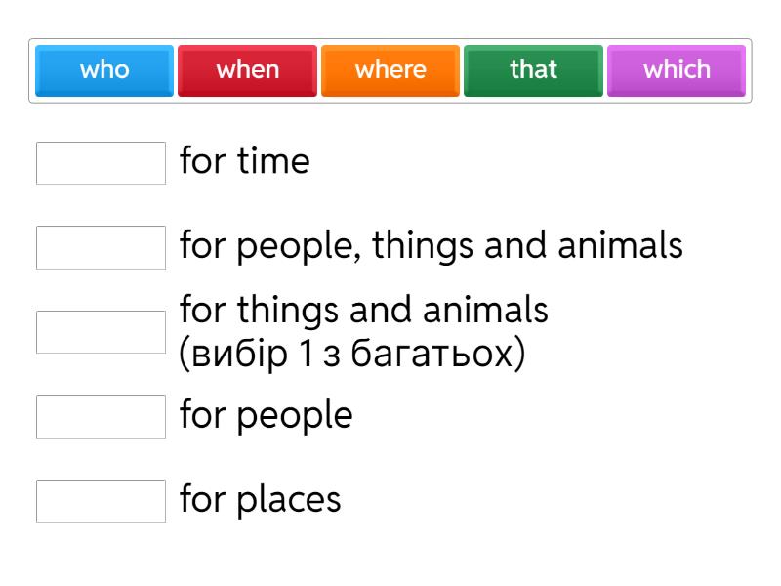Click the answer box next to 'for things and animals'
The height and width of the screenshot is (586, 781).
pos(101,332)
